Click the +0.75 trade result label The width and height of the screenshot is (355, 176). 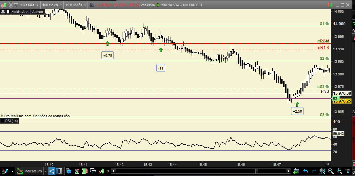pos(108,55)
